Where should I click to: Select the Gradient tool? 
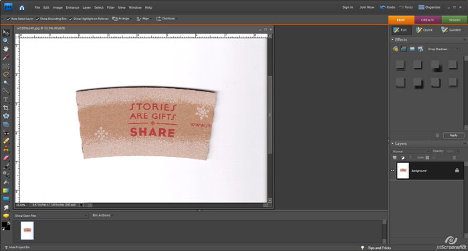tap(5, 190)
